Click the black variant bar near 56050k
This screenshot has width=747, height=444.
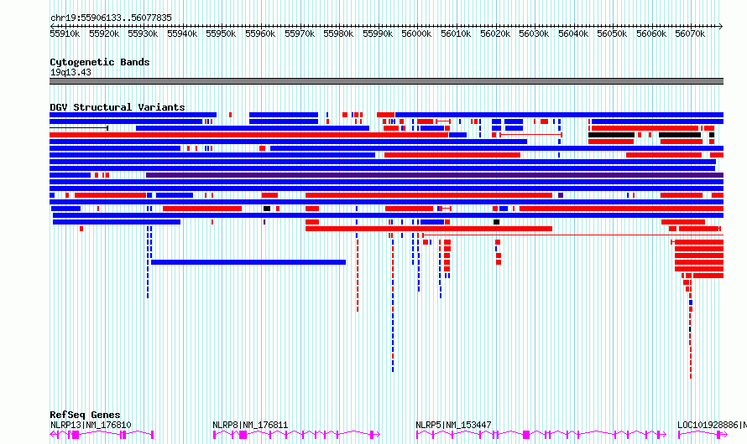pyautogui.click(x=611, y=135)
